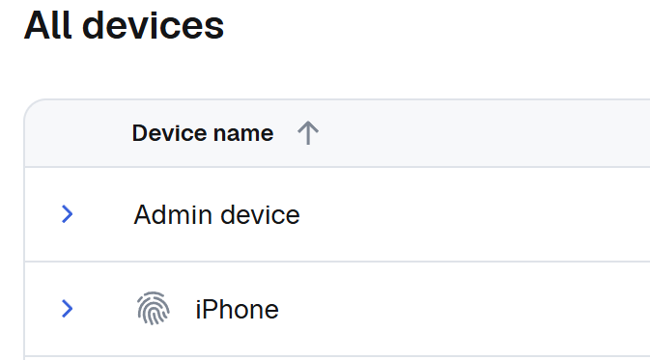Select the Admin device table row
The image size is (650, 360).
[337, 214]
